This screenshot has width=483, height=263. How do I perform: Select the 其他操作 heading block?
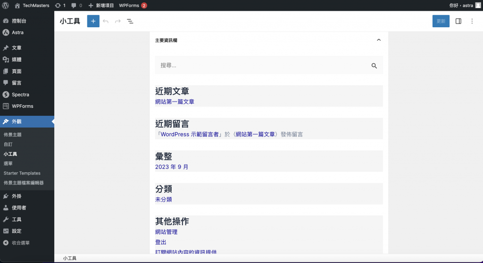point(172,221)
